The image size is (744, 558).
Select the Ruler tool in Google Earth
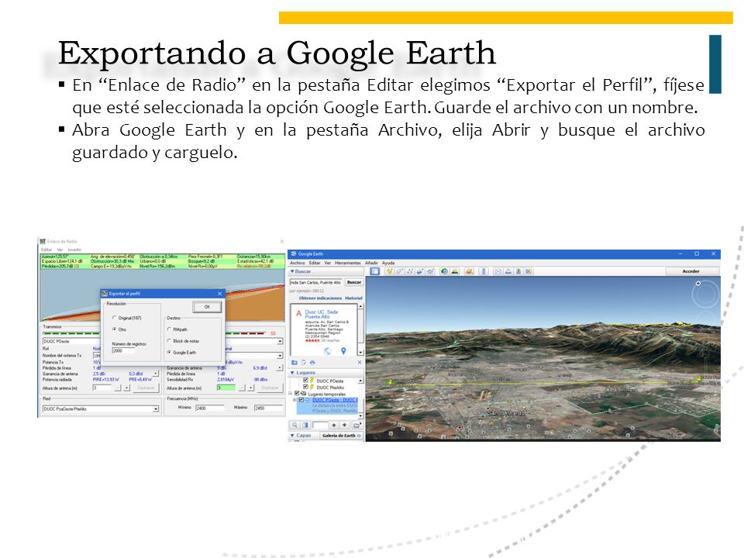[x=484, y=271]
